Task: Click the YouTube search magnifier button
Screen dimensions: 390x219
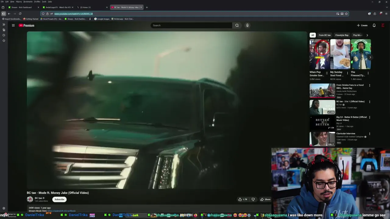Action: coord(237,25)
